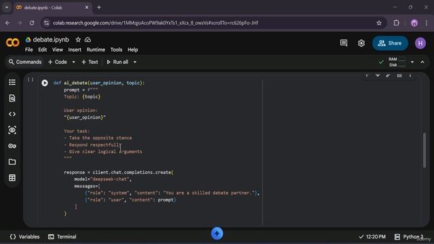The image size is (434, 244).
Task: Click the Gemini sparkle button
Action: point(217,233)
